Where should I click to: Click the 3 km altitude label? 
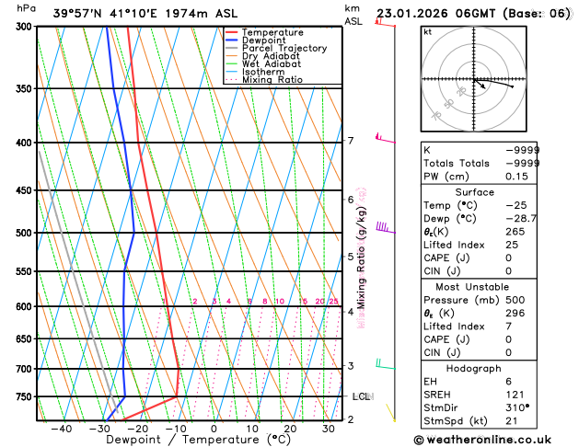point(351,366)
